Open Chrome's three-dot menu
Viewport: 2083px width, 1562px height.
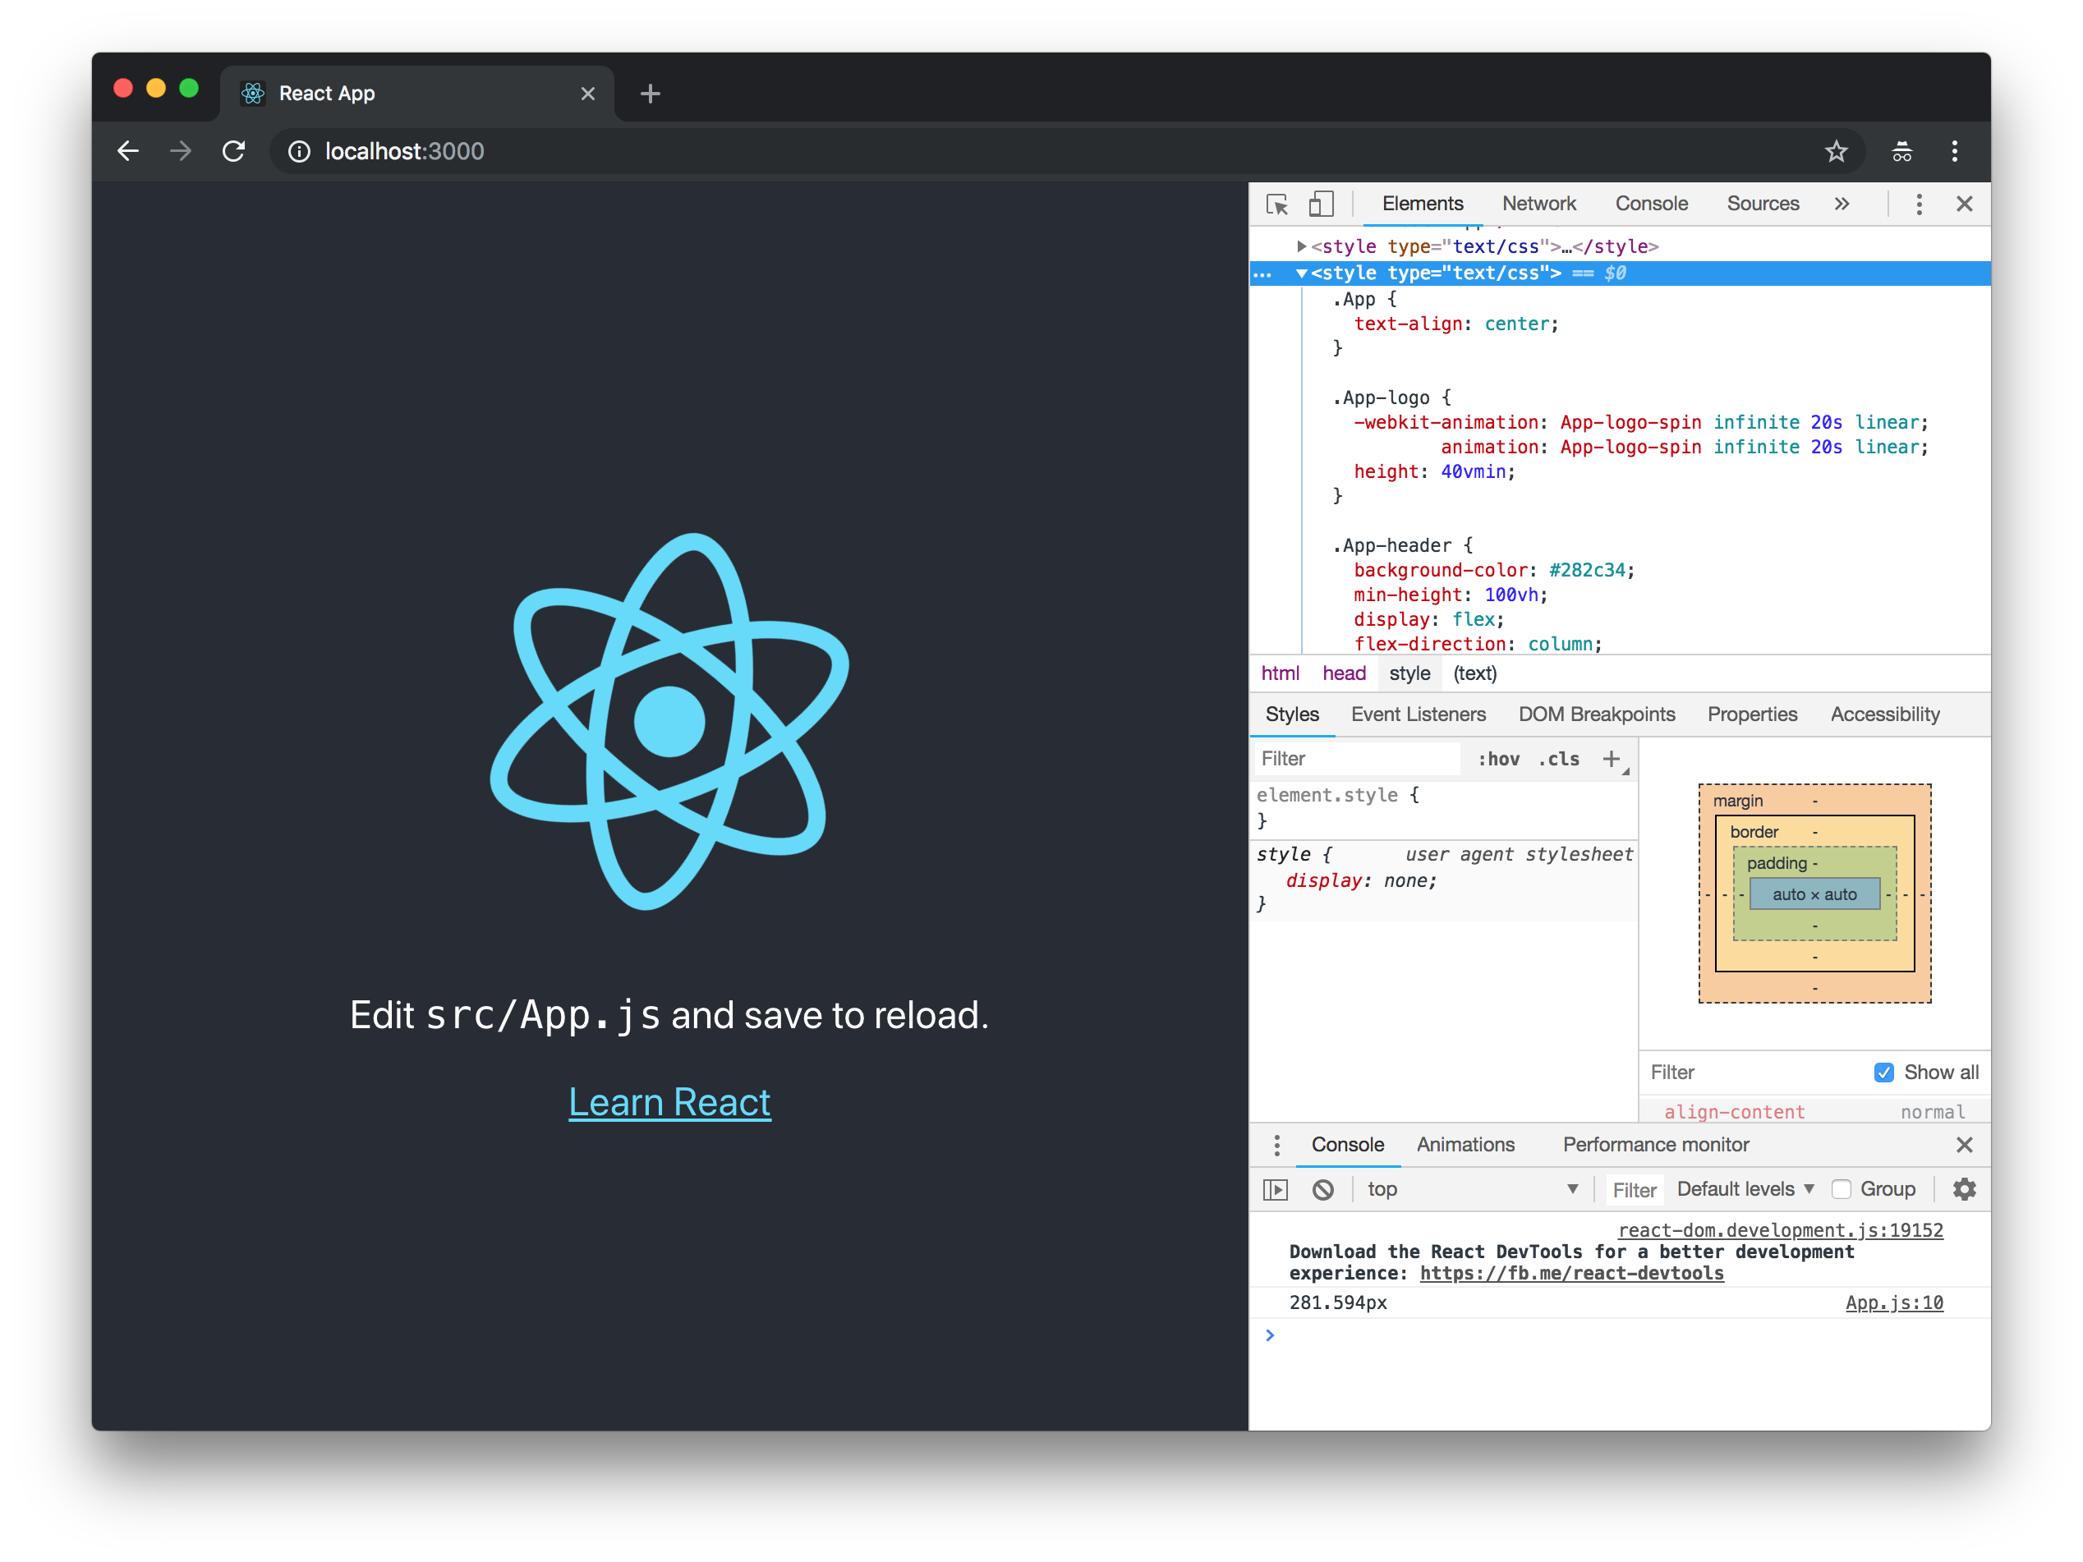[1954, 152]
